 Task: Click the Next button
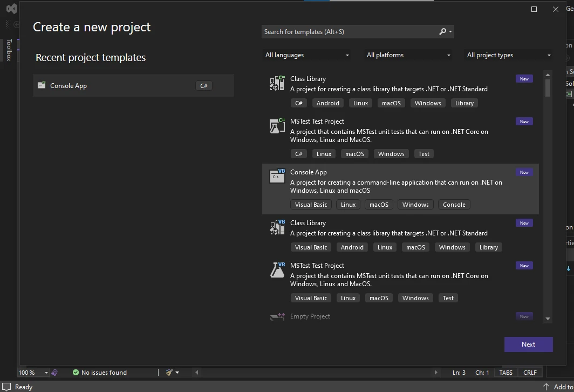(x=528, y=344)
